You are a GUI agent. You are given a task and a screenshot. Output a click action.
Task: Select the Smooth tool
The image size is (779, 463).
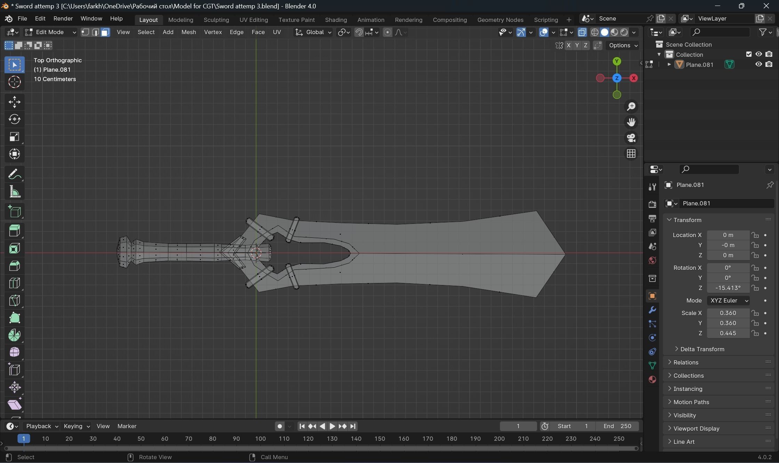click(x=14, y=352)
